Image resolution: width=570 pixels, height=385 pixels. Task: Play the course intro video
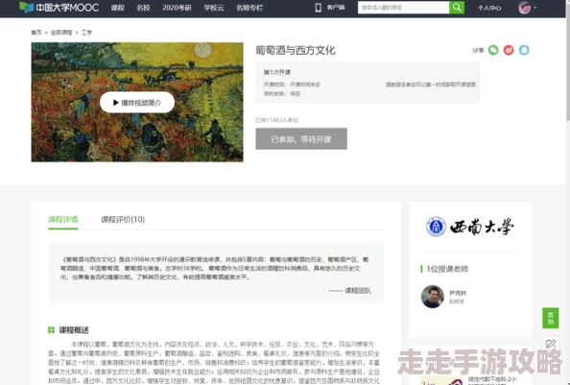point(137,103)
